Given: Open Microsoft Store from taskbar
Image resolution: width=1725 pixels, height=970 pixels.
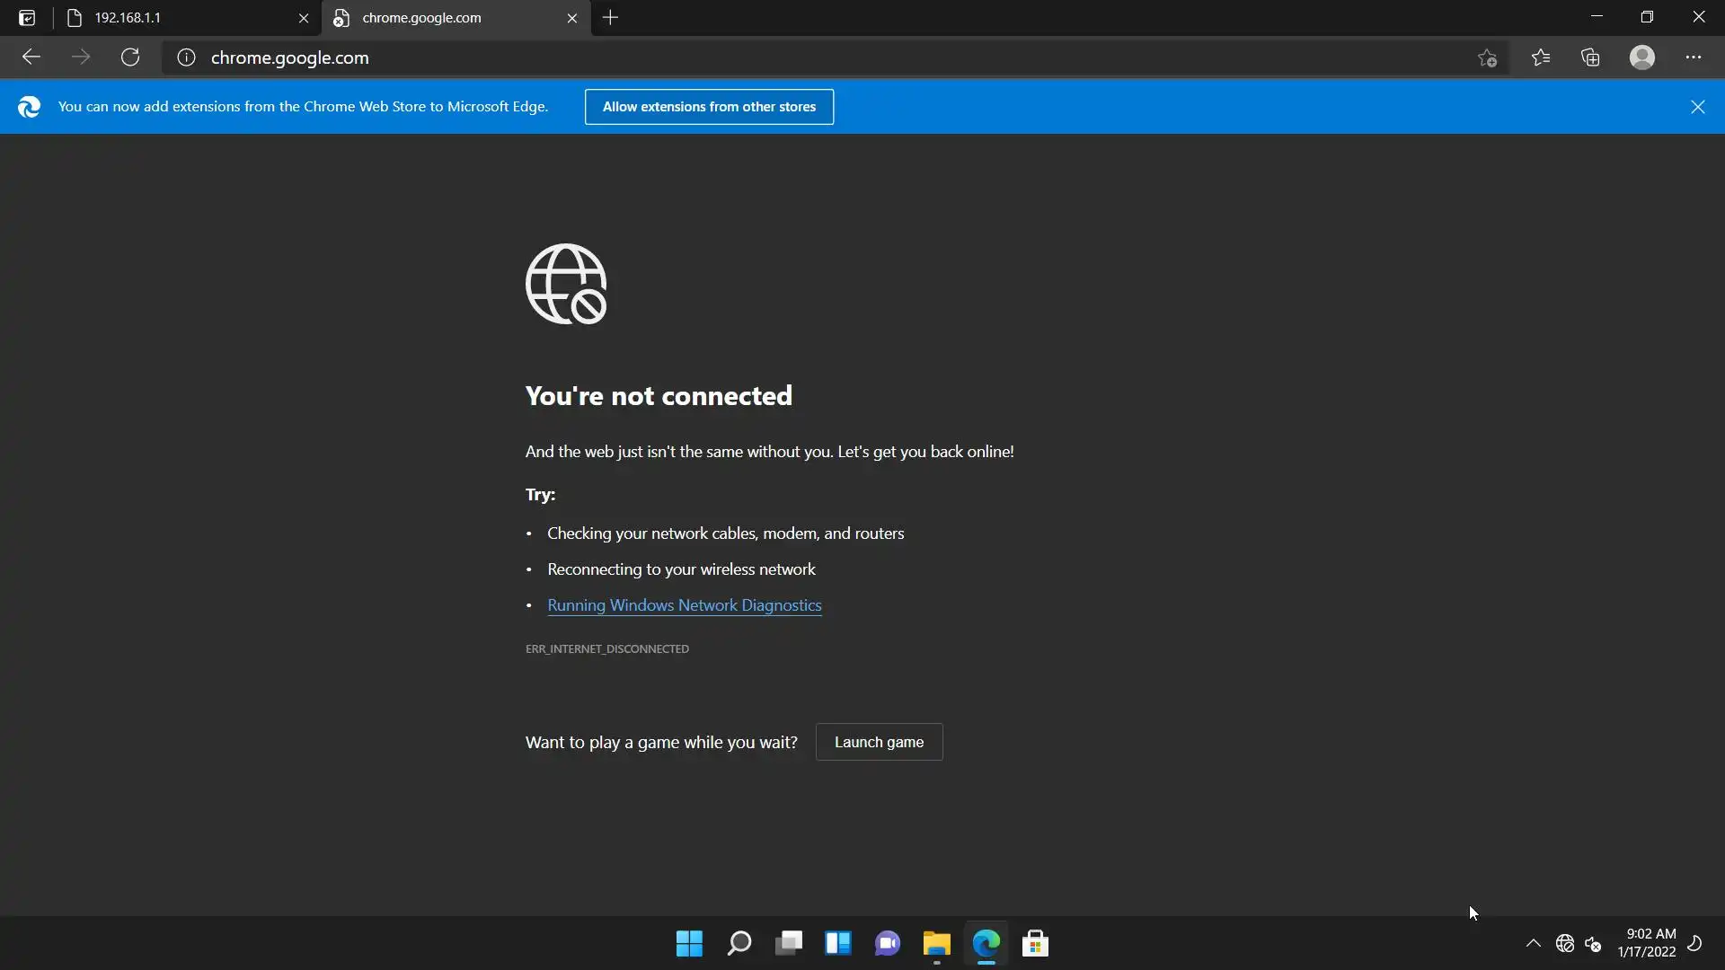Looking at the screenshot, I should tap(1035, 943).
